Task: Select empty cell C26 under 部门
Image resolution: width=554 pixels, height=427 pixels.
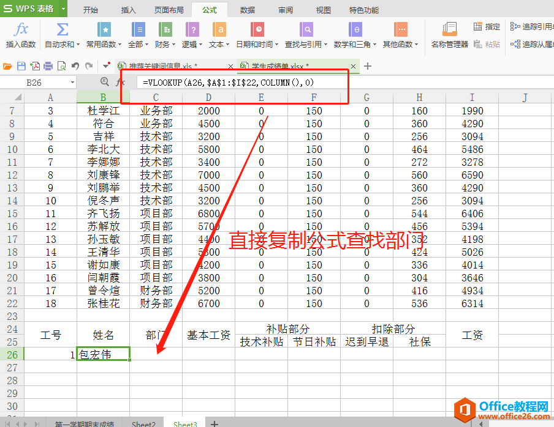Action: [x=156, y=354]
